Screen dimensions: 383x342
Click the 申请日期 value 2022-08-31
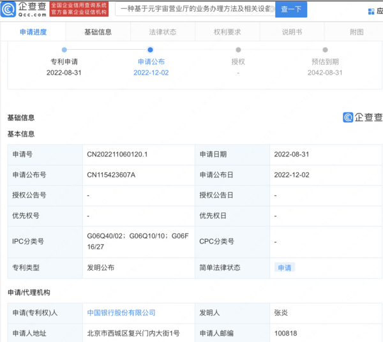click(x=292, y=154)
